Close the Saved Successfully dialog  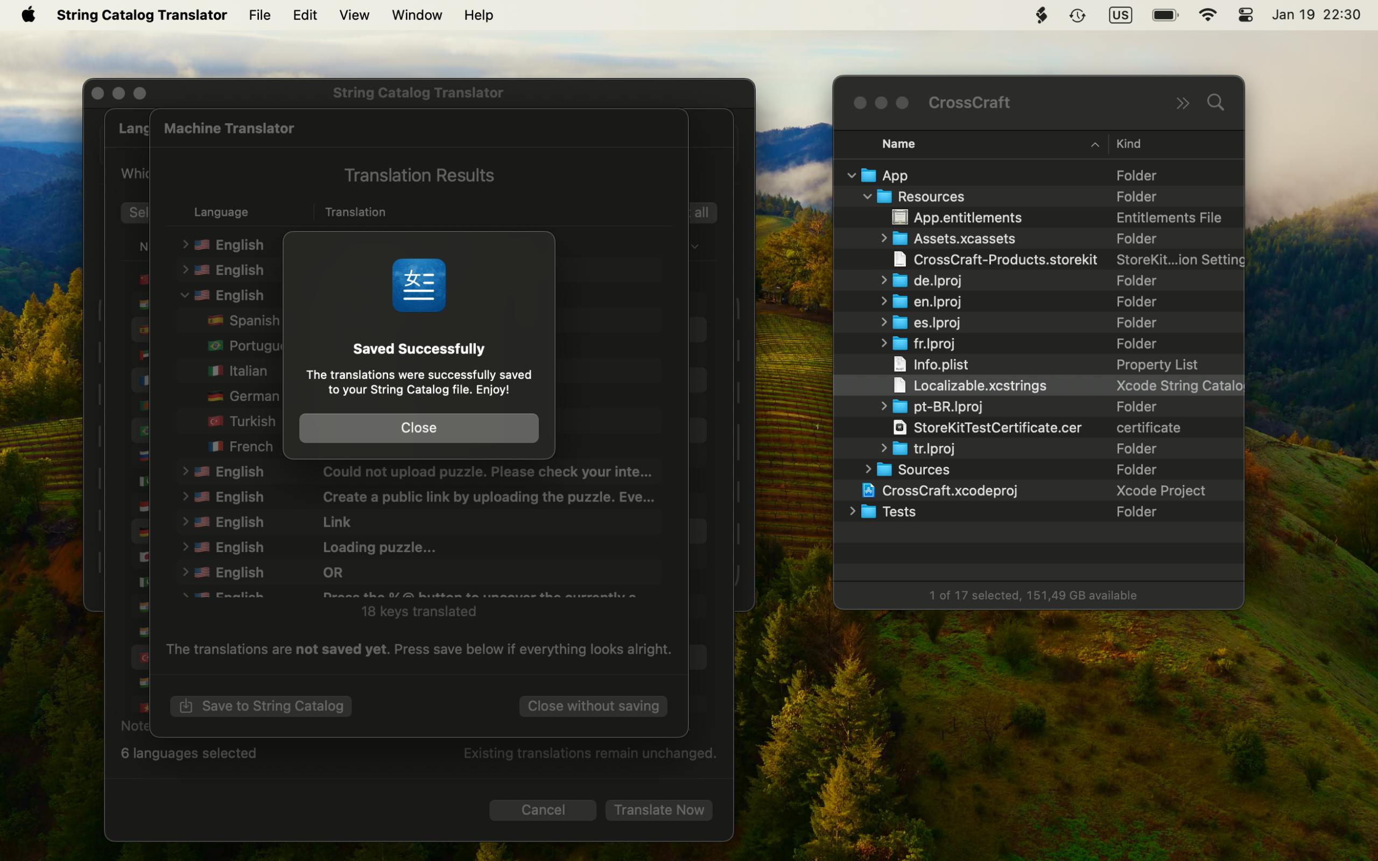click(419, 428)
